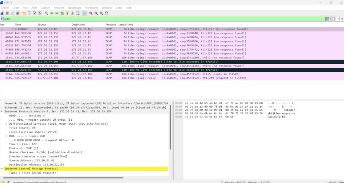This screenshot has width=344, height=183.
Task: Click the Source column header
Action: tap(42, 25)
